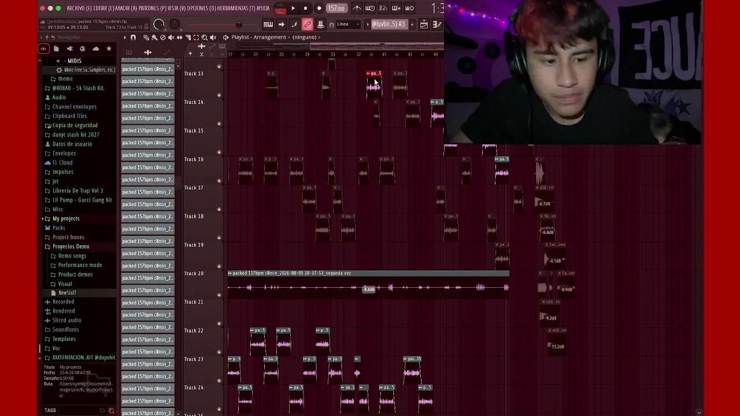Select the Track 17 header

pyautogui.click(x=203, y=198)
